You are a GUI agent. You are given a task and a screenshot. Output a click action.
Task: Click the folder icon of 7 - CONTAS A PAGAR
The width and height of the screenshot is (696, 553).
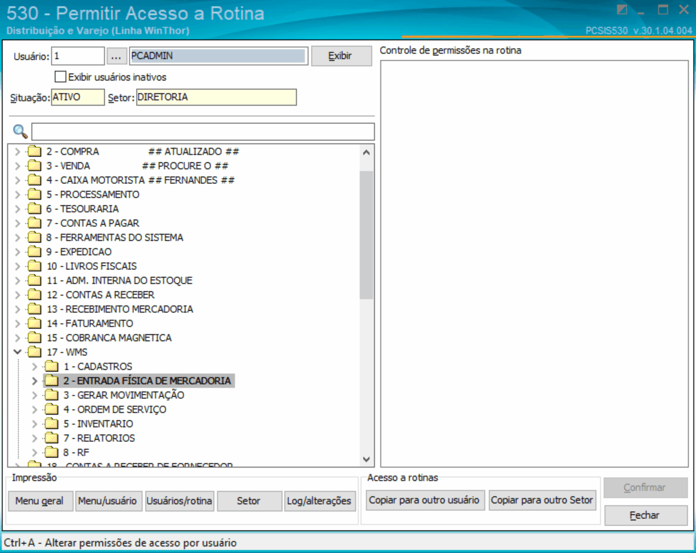point(34,223)
